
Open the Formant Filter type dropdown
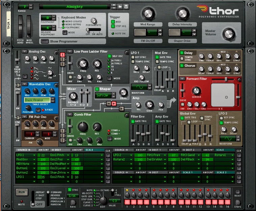182,79
